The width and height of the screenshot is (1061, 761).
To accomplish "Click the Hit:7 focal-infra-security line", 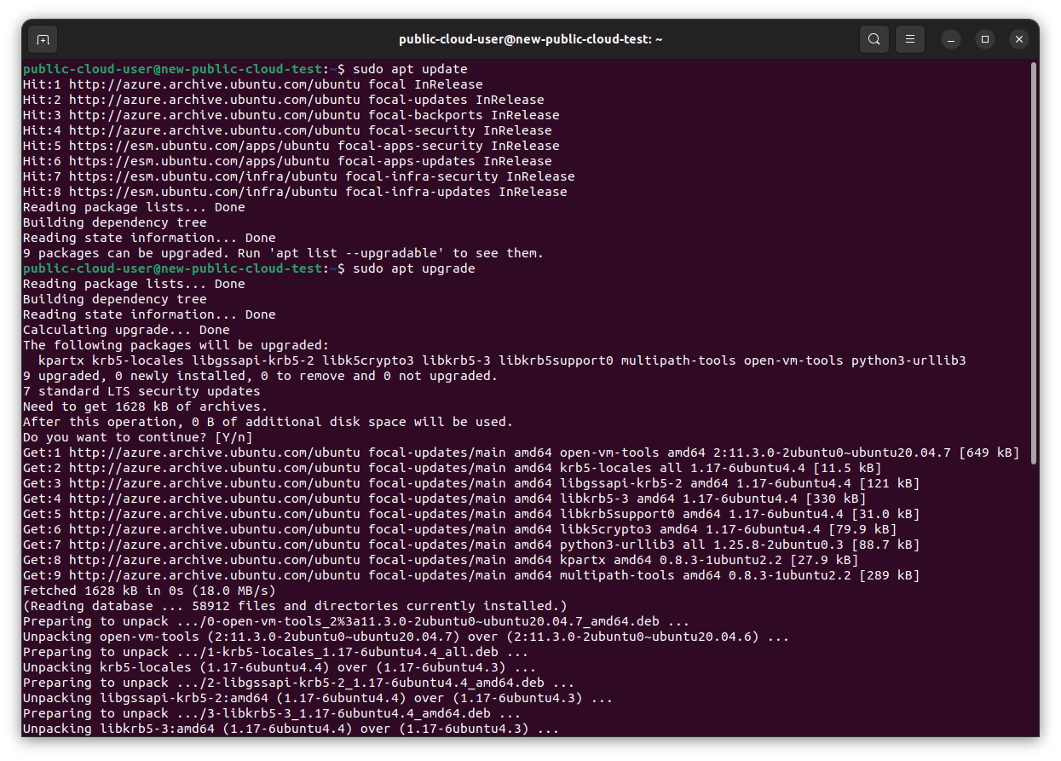I will pos(299,176).
